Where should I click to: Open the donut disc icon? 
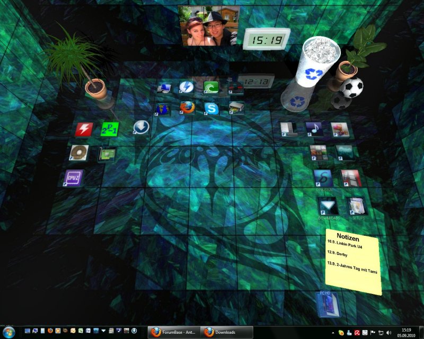[x=78, y=153]
